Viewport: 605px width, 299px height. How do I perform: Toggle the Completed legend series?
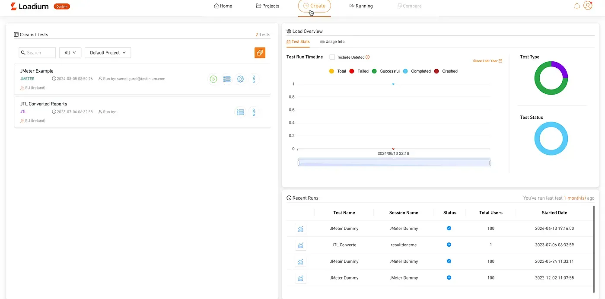(417, 71)
